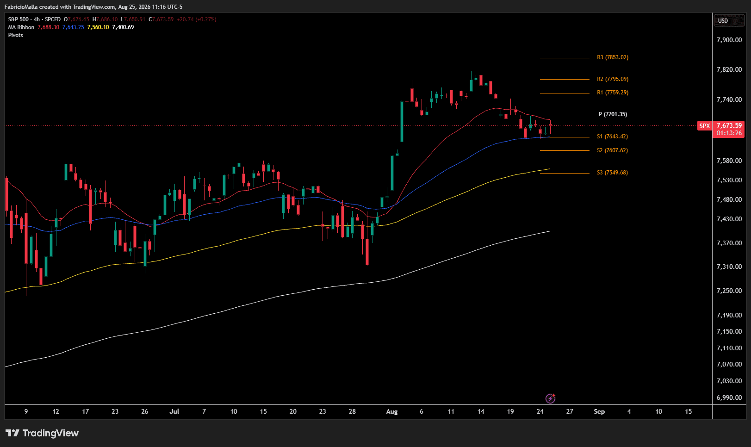Click the 7,310.00 price axis label

[729, 267]
